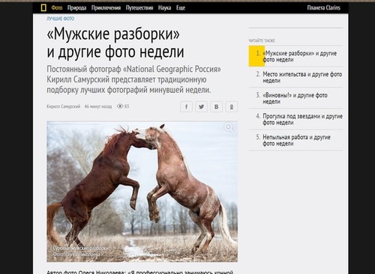The height and width of the screenshot is (274, 375).
Task: Go to the Лучшие фото category
Action: coord(60,19)
